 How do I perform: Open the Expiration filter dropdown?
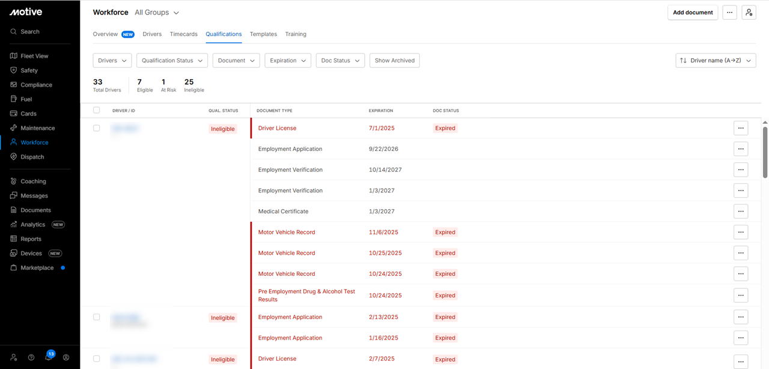tap(288, 61)
